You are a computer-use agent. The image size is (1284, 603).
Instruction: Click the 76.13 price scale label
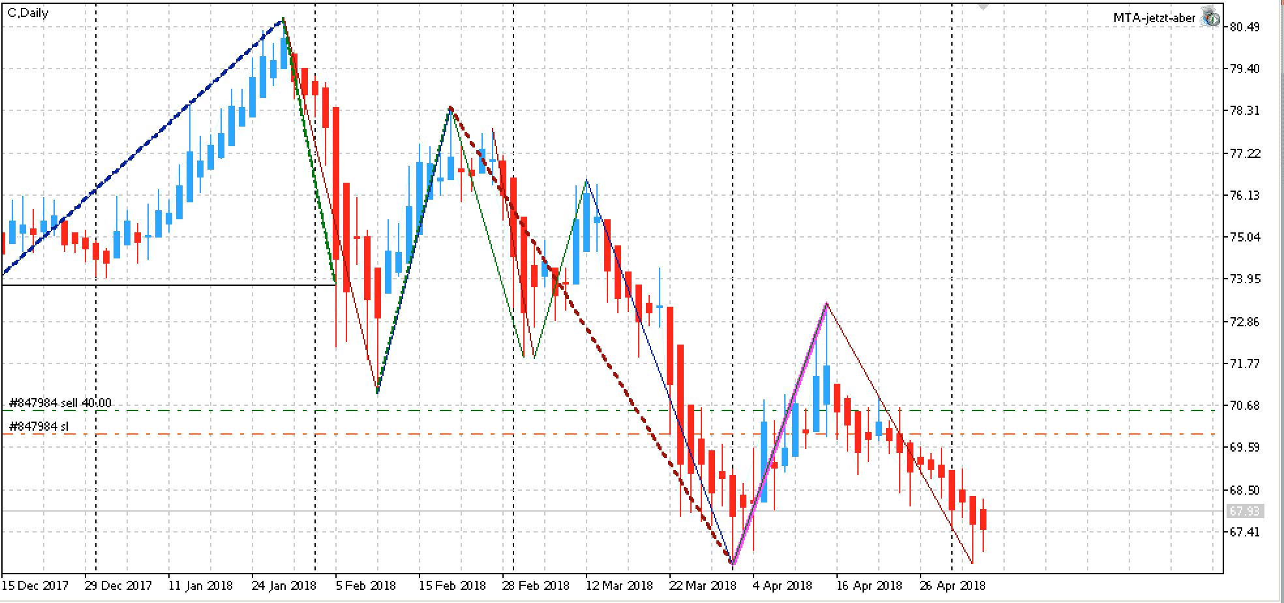pos(1244,195)
